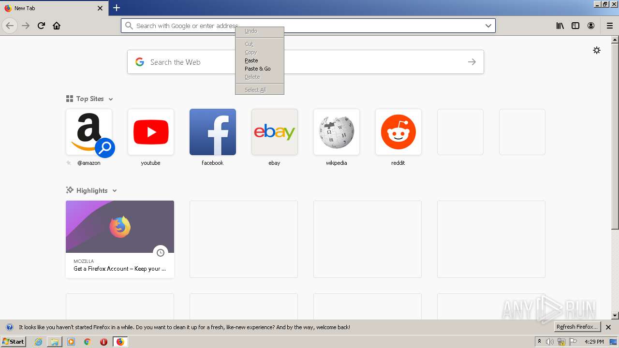
Task: Open the address bar history dropdown
Action: [x=488, y=26]
